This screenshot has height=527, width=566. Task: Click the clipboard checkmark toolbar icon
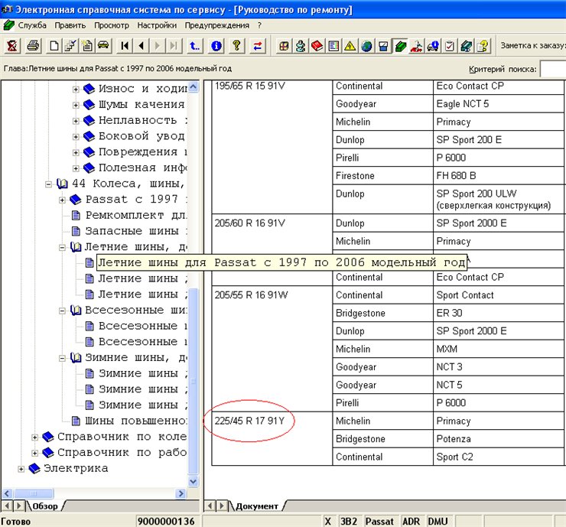tap(450, 46)
